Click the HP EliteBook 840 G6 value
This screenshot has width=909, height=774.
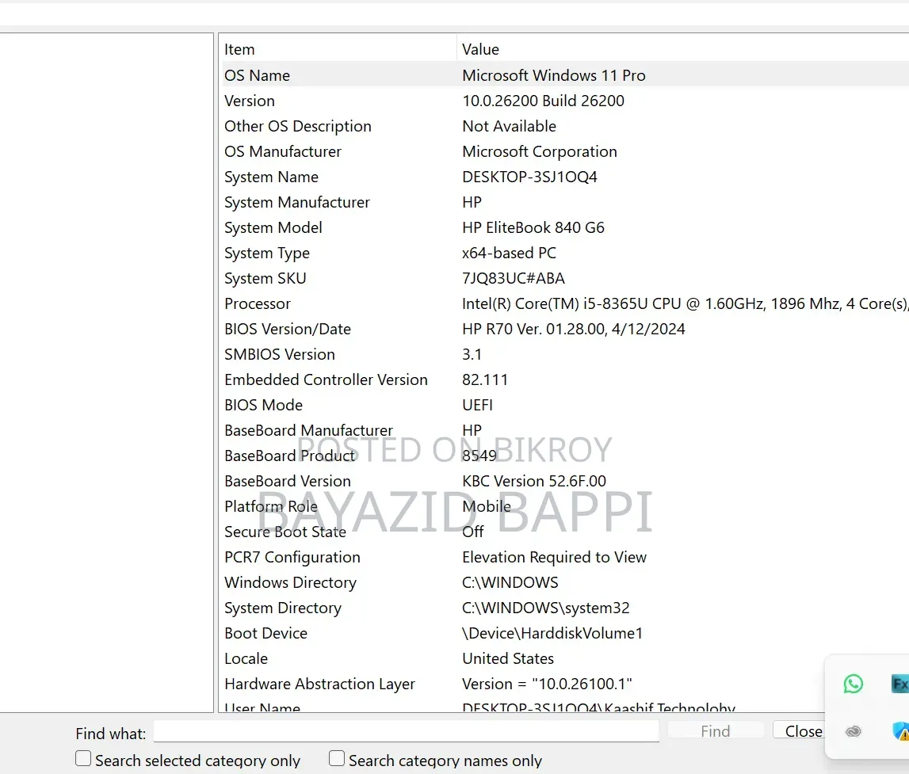(533, 227)
